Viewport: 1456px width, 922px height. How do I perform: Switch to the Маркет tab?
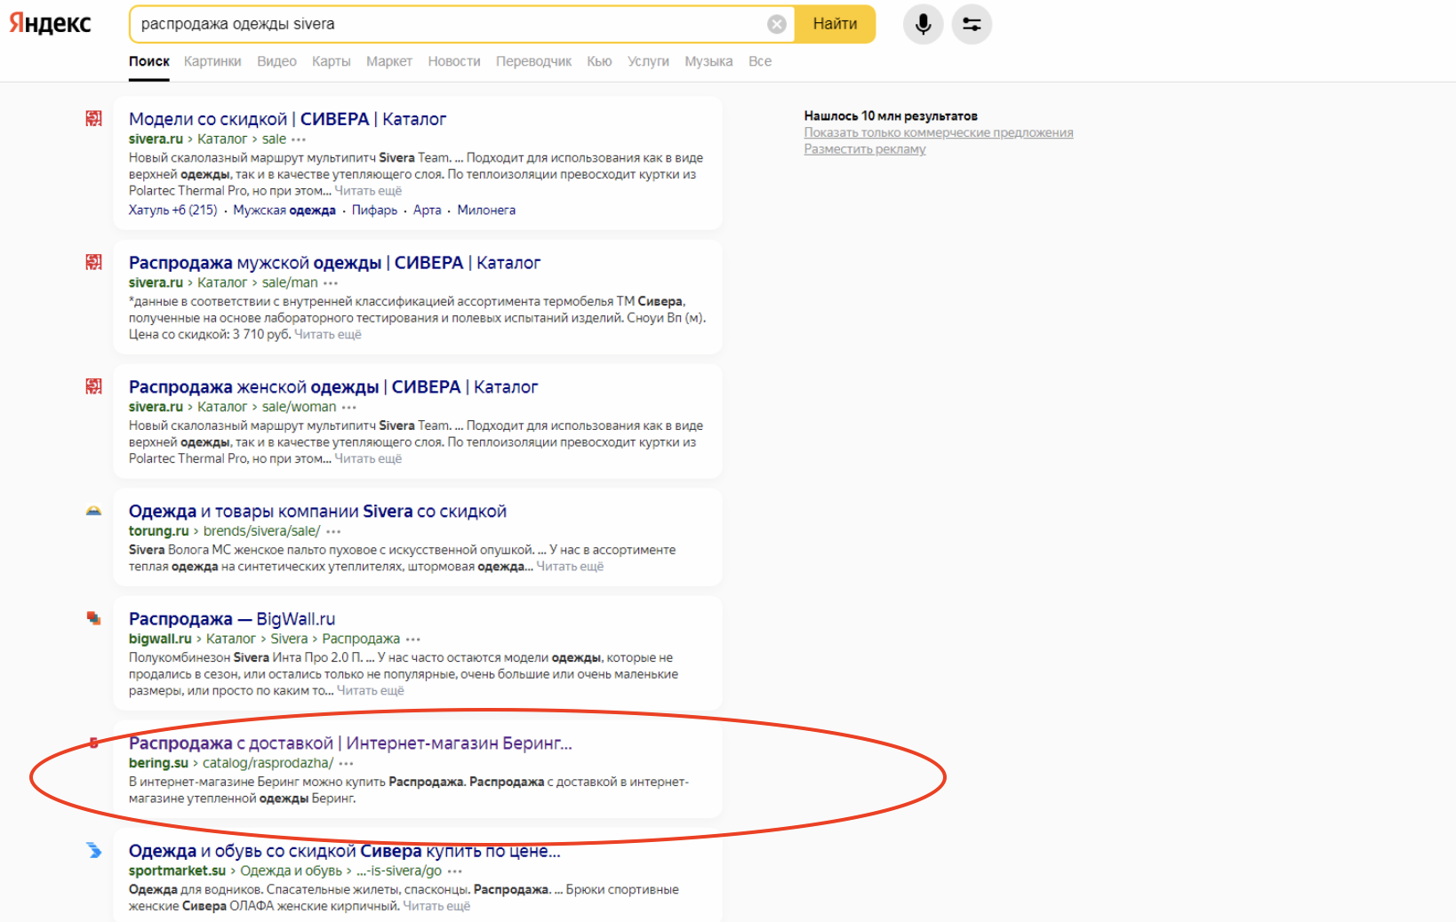click(x=388, y=61)
